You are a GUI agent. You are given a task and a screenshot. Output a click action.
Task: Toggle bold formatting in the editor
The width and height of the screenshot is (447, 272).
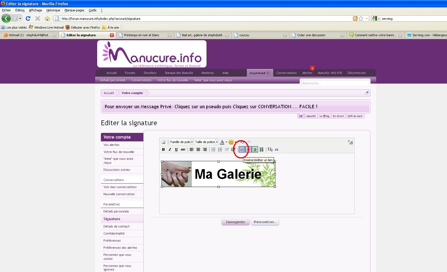pos(163,150)
